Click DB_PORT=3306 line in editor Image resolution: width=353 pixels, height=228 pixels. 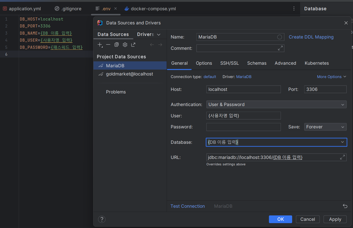click(x=35, y=26)
